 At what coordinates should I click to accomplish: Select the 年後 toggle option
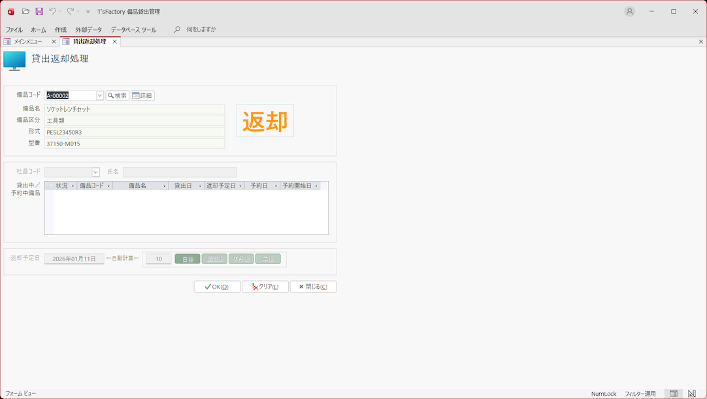pos(268,259)
